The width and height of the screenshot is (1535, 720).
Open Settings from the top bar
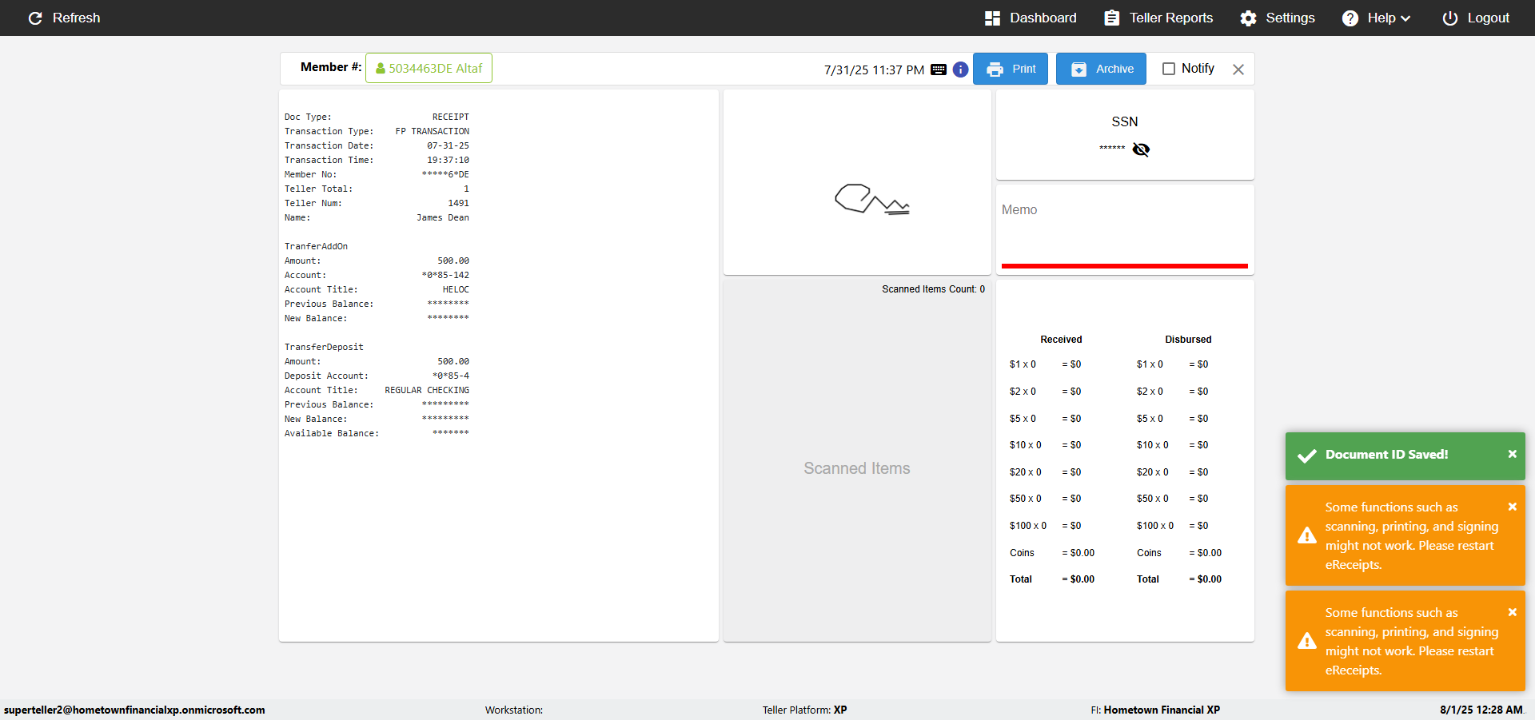pyautogui.click(x=1278, y=18)
